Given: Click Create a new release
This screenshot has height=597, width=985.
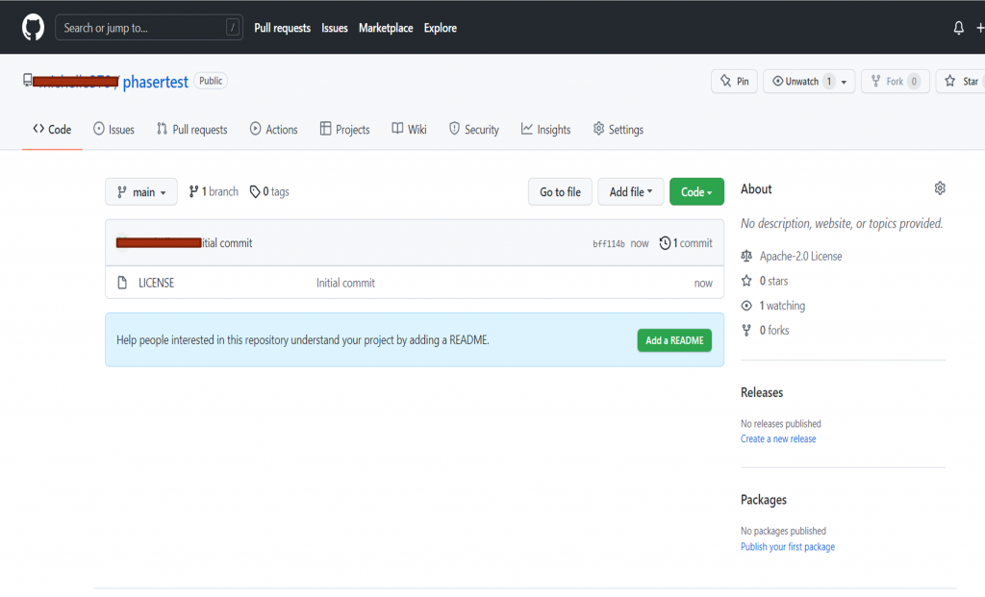Looking at the screenshot, I should pyautogui.click(x=778, y=438).
